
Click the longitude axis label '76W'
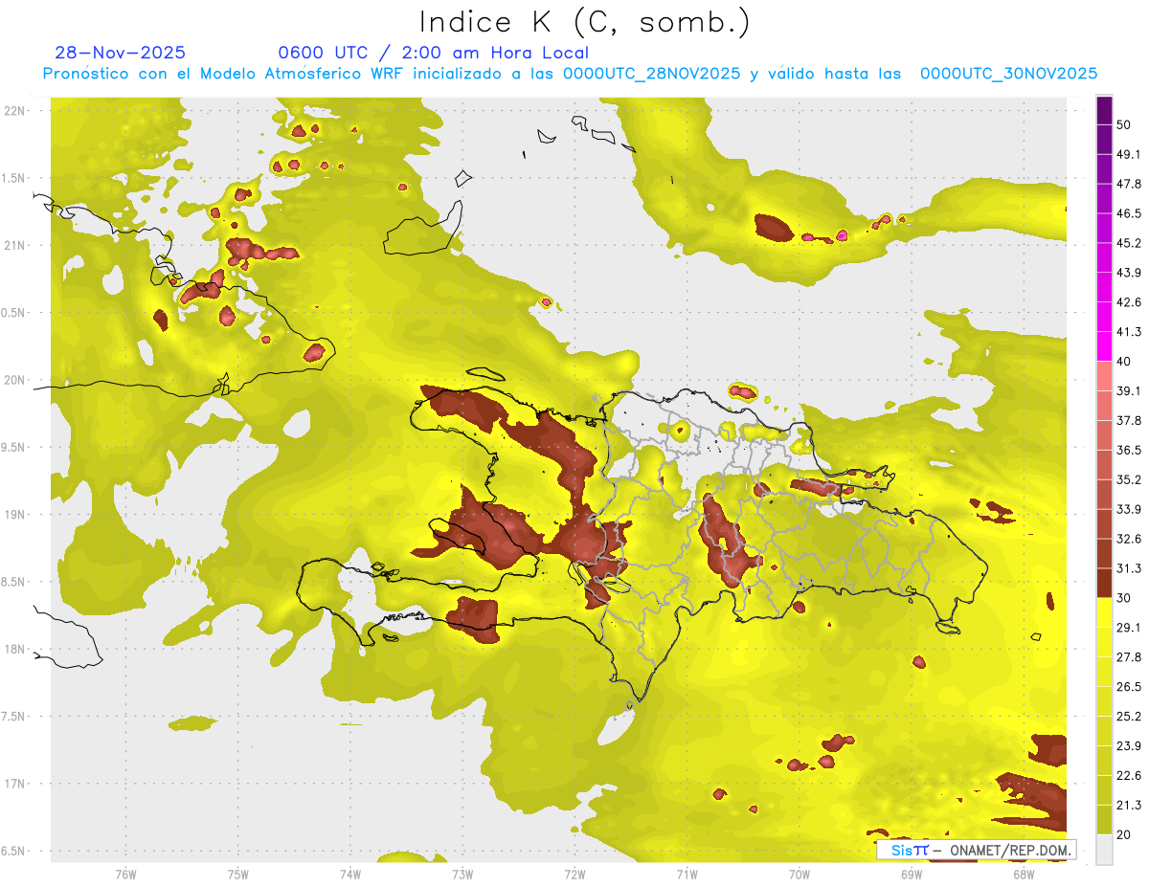(x=125, y=875)
